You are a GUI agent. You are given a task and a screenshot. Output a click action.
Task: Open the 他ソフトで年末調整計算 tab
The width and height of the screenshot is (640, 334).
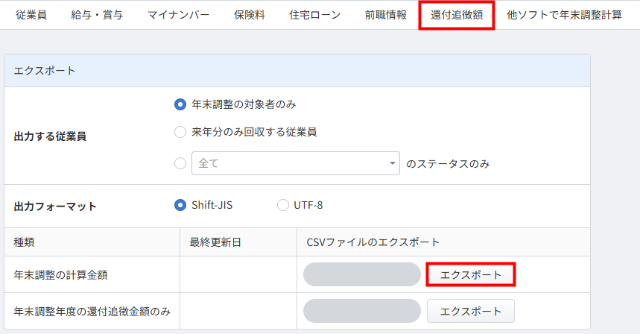pos(564,15)
